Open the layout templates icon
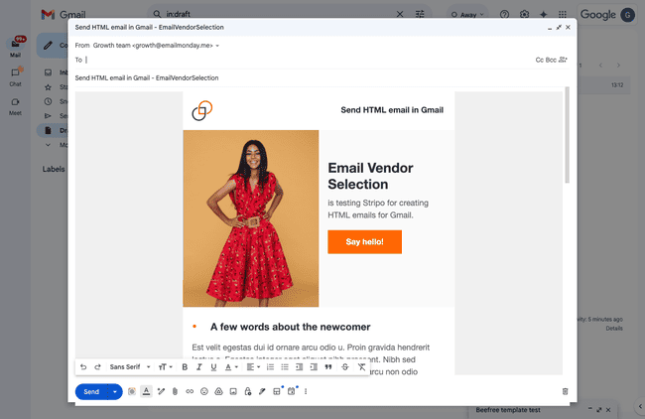645x419 pixels. pos(277,391)
